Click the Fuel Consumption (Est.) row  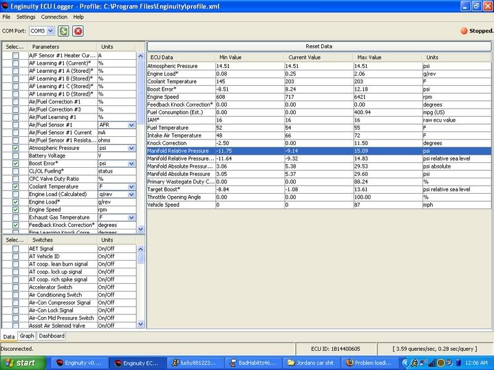click(x=319, y=112)
